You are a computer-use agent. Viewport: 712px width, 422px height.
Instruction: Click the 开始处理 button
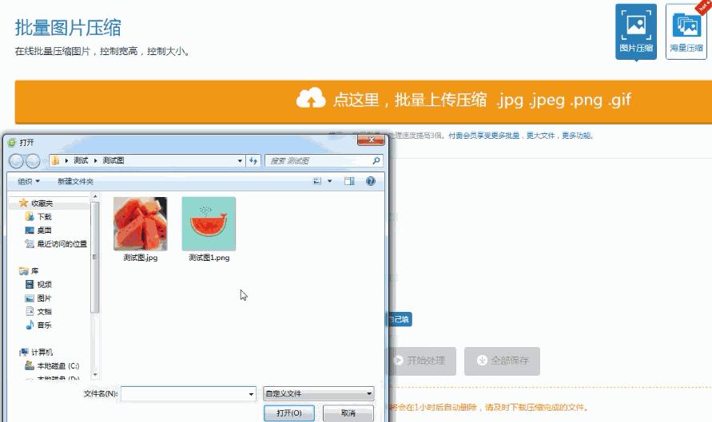click(422, 361)
